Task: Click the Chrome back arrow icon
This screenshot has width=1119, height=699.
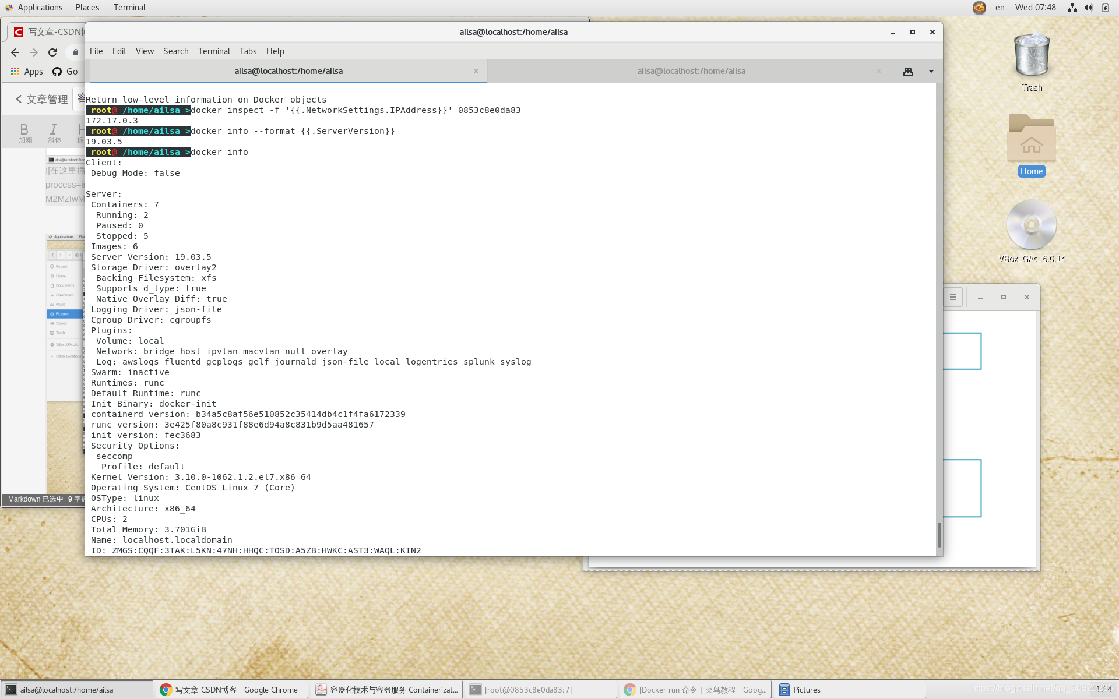Action: [15, 52]
